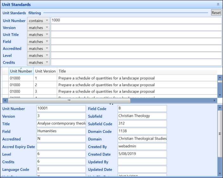Viewport: 223px width, 178px height.
Task: Open the Version 'matches' operator dropdown
Action: [x=38, y=28]
